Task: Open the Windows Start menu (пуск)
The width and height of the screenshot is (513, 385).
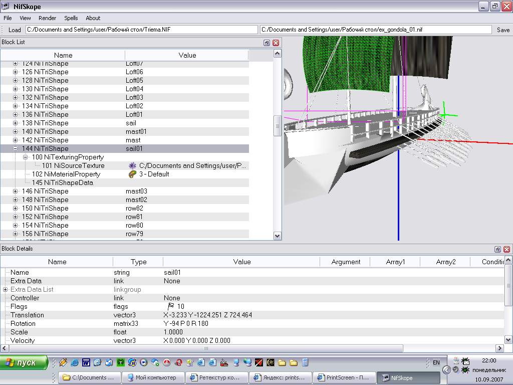Action: (x=24, y=363)
